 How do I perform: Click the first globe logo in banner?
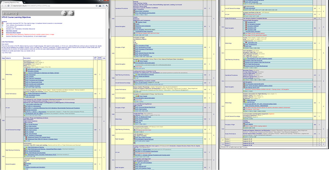pos(64,13)
